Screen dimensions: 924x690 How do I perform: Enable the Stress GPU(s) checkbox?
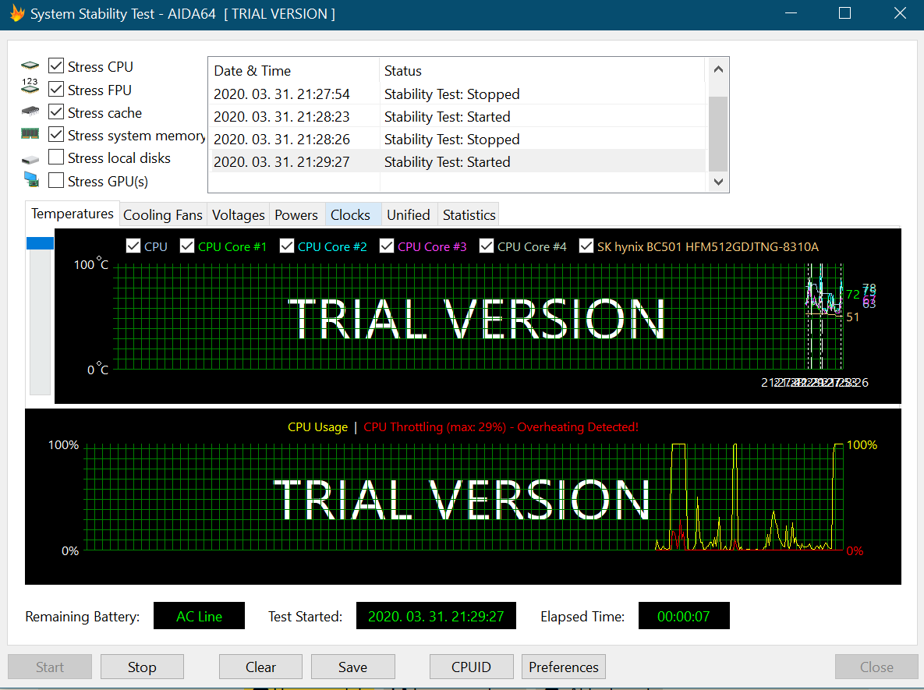[x=56, y=180]
